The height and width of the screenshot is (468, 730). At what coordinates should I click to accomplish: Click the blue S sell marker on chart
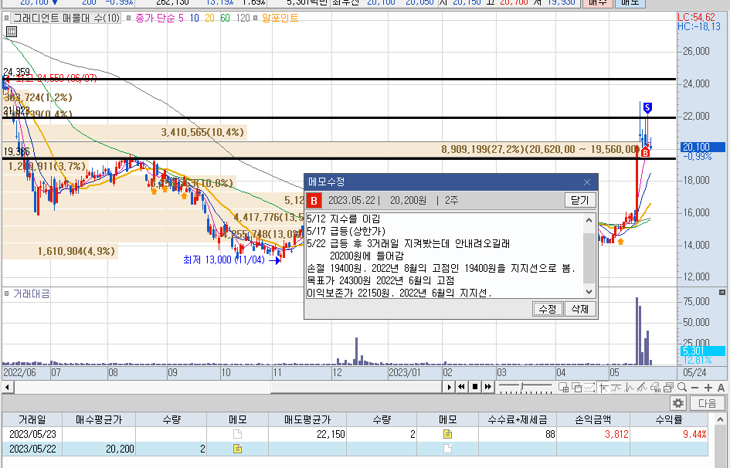pyautogui.click(x=647, y=108)
